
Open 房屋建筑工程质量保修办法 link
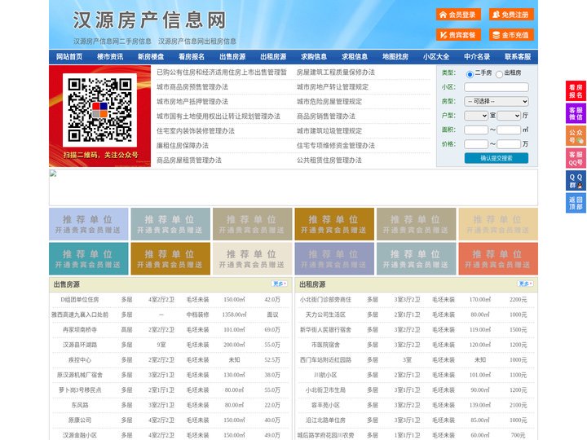(336, 73)
